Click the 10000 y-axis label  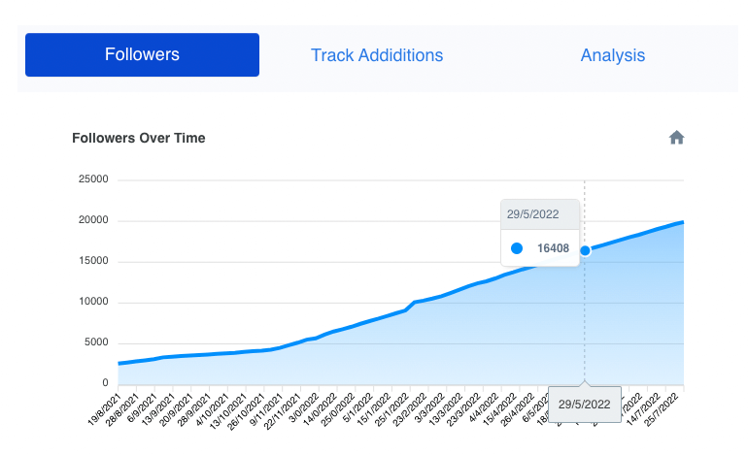pos(93,302)
